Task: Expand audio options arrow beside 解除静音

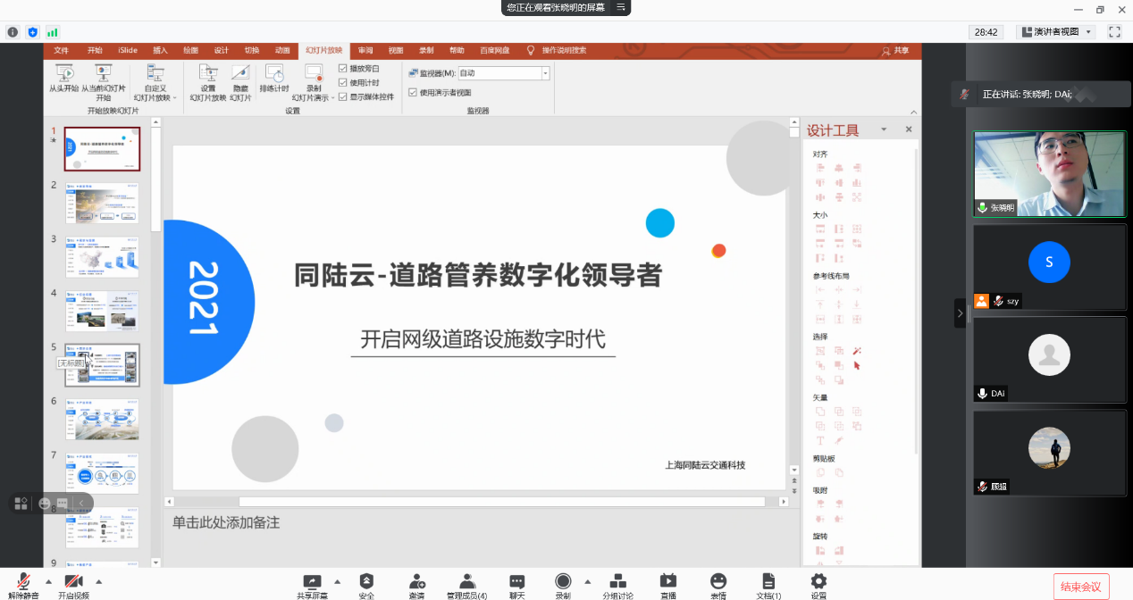Action: click(48, 581)
